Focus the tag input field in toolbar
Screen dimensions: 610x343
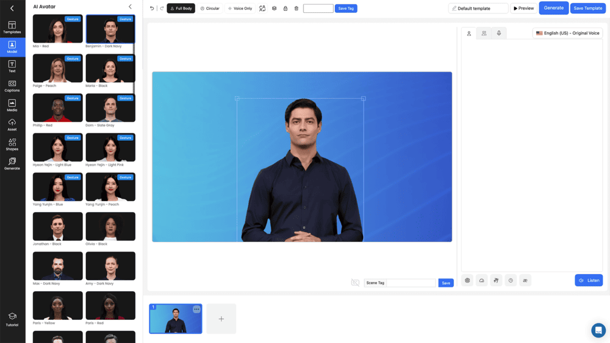coord(318,8)
